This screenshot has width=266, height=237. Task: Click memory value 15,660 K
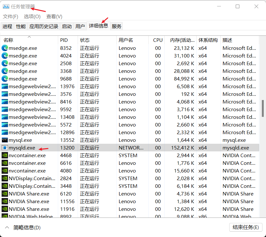[x=184, y=171]
